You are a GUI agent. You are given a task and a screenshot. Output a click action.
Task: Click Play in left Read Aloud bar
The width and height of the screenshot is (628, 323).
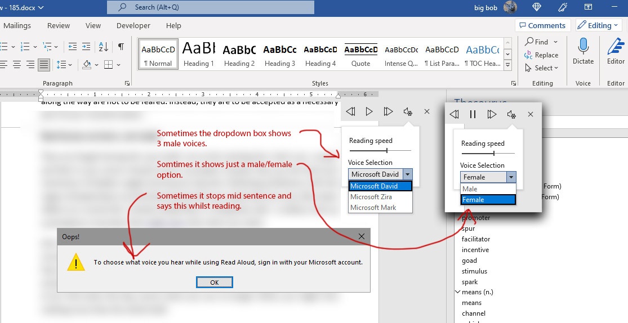tap(369, 111)
